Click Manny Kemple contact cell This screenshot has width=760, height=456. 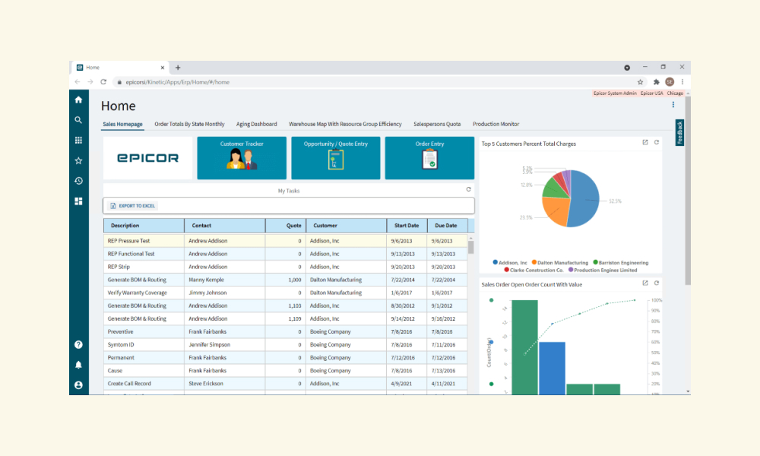(225, 280)
